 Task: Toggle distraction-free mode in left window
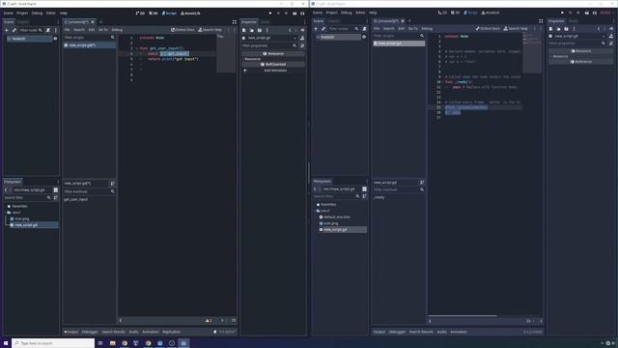click(234, 22)
